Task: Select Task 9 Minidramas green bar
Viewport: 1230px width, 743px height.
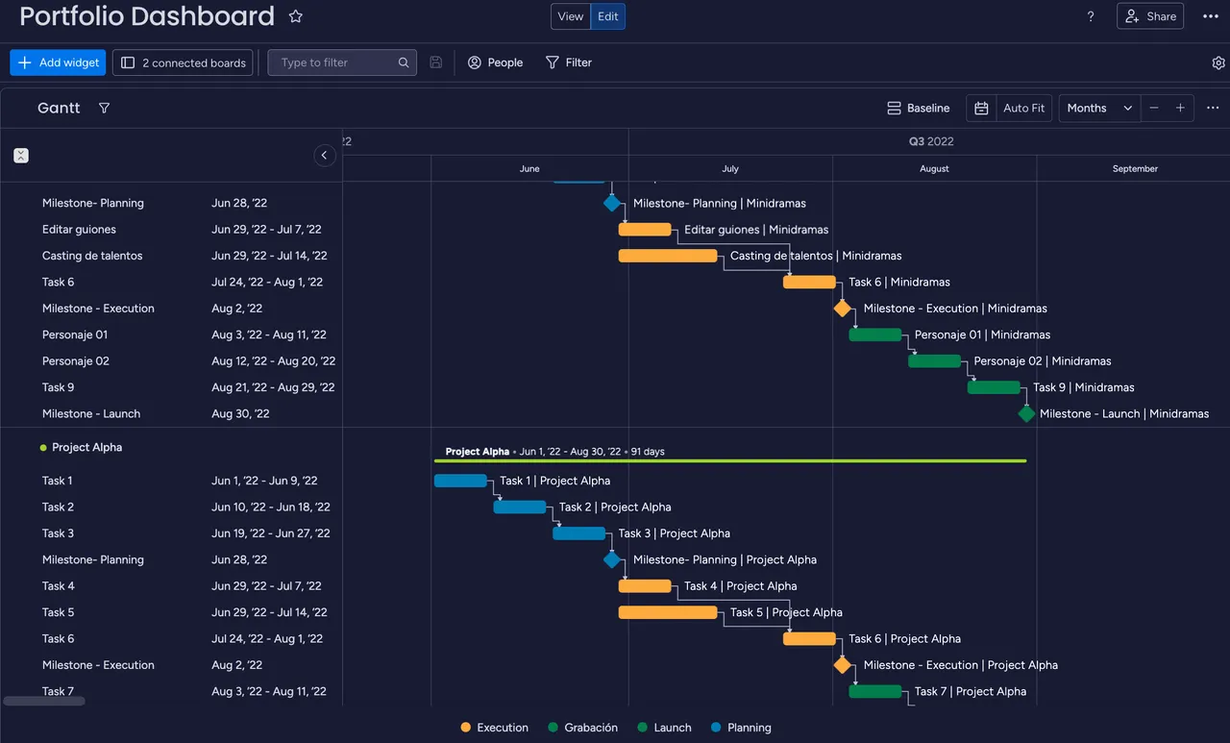Action: click(x=994, y=387)
